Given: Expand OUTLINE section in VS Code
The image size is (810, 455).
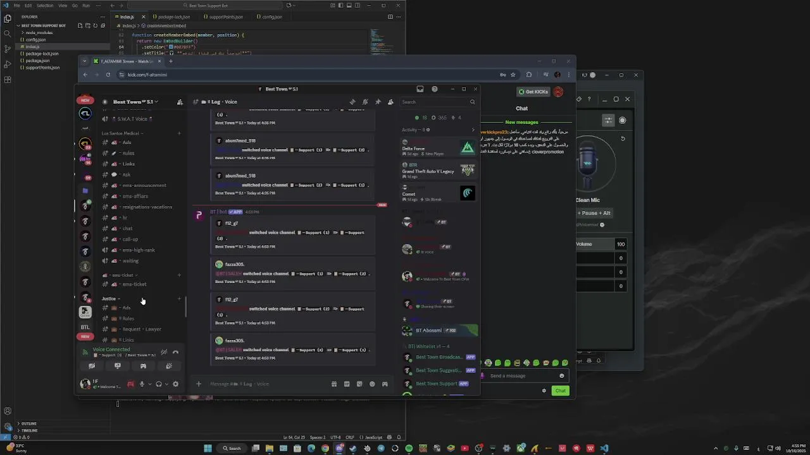Looking at the screenshot, I should pos(29,423).
